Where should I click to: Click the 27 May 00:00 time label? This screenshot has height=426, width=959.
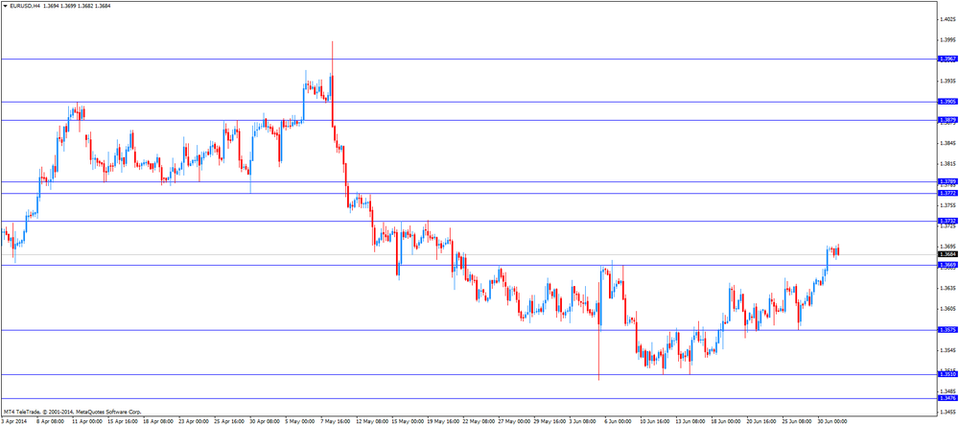[x=512, y=421]
